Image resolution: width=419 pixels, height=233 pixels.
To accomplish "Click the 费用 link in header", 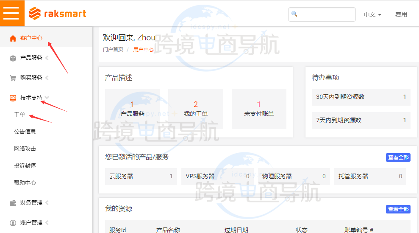I will click(401, 14).
